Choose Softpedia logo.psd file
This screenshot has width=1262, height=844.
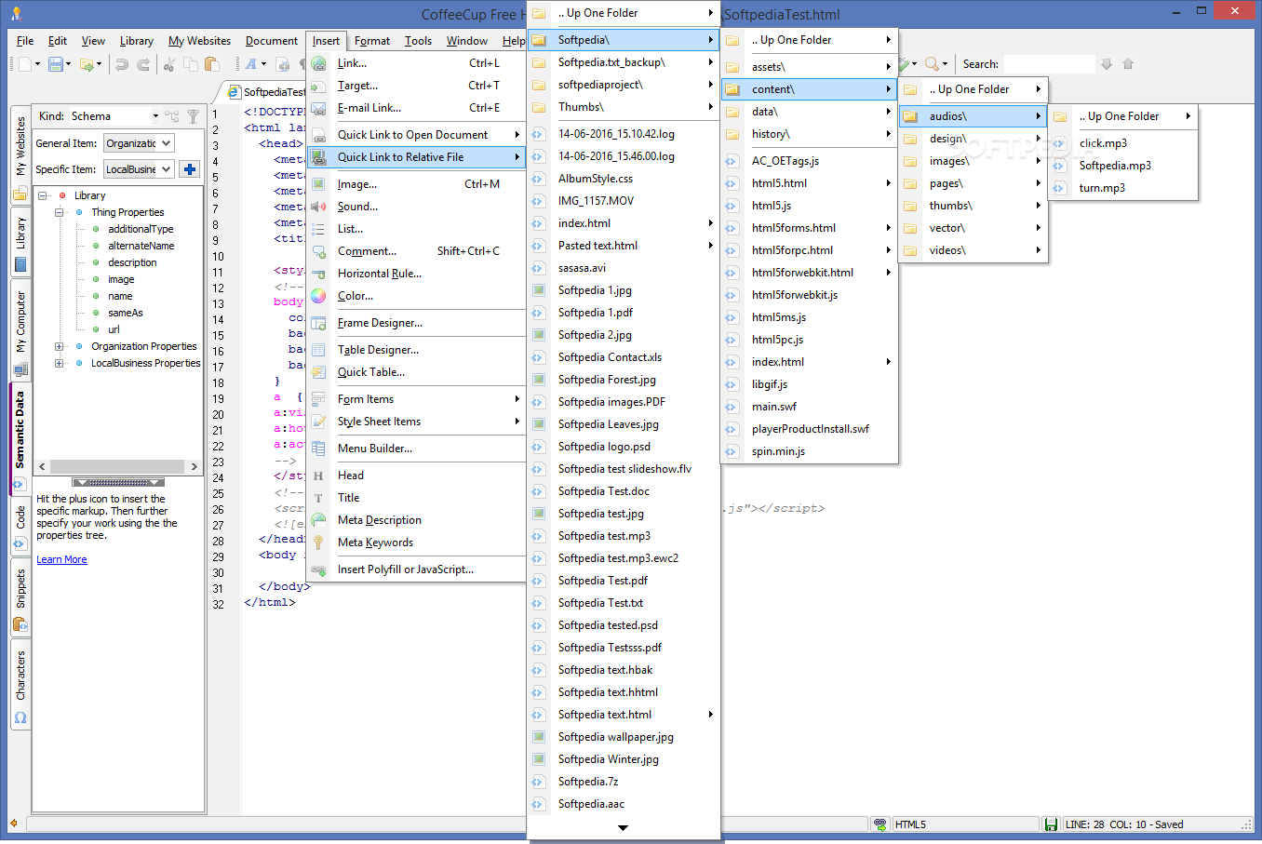coord(624,447)
